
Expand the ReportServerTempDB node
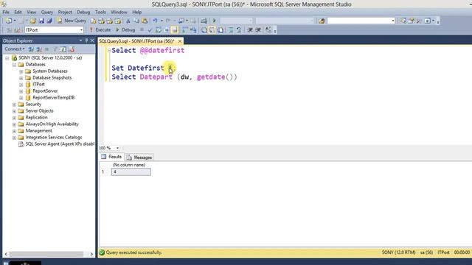click(21, 98)
